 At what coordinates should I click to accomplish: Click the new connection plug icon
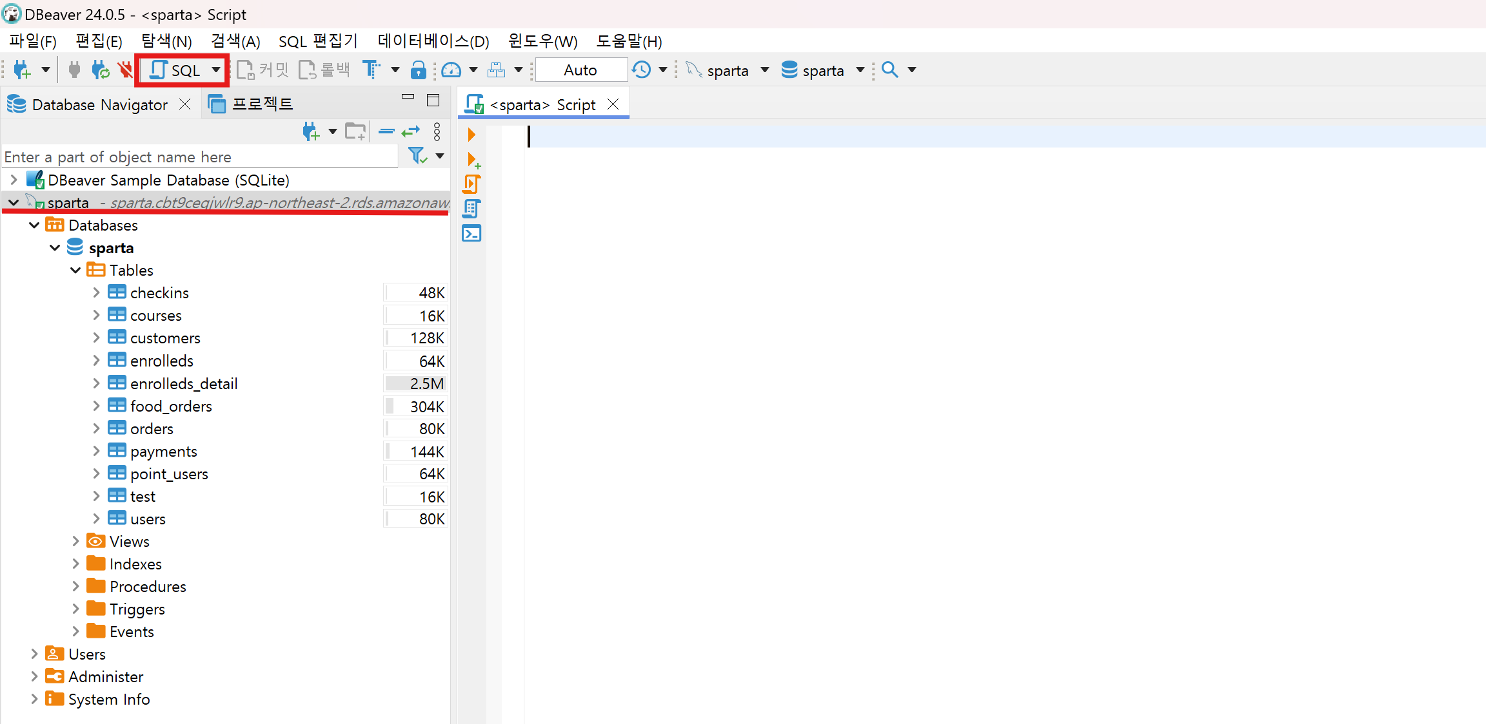(21, 70)
